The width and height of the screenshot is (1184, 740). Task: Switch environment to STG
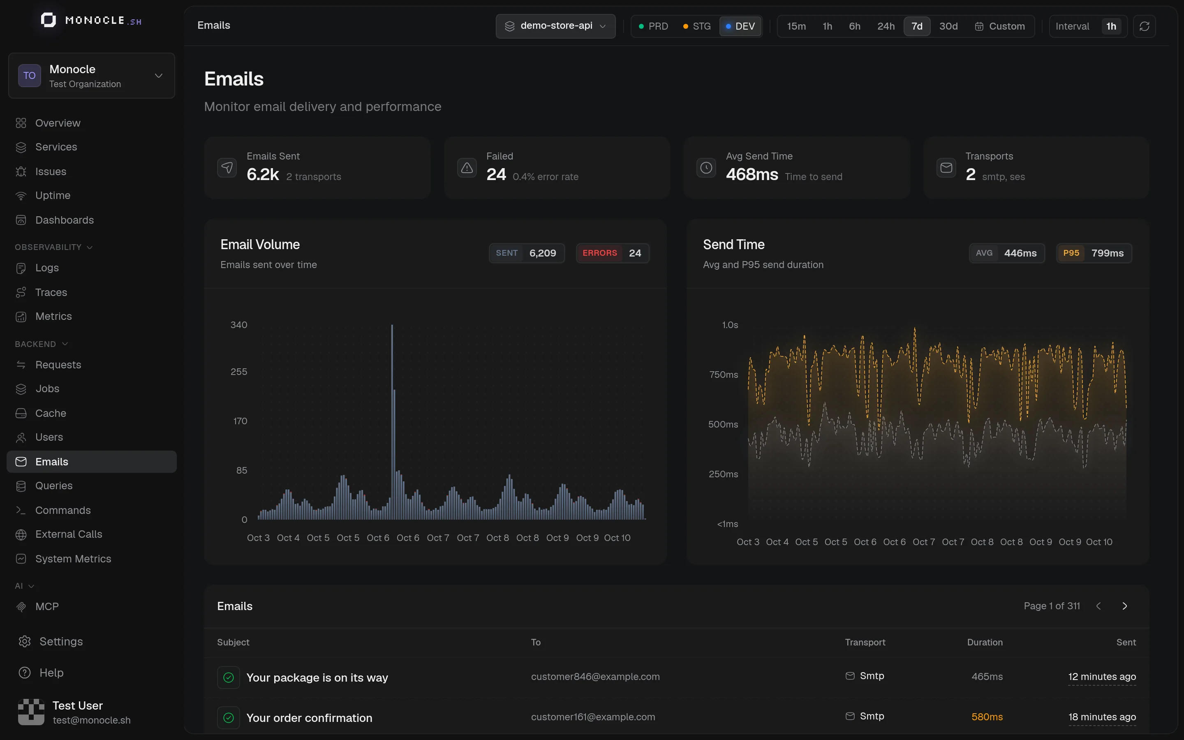coord(697,26)
